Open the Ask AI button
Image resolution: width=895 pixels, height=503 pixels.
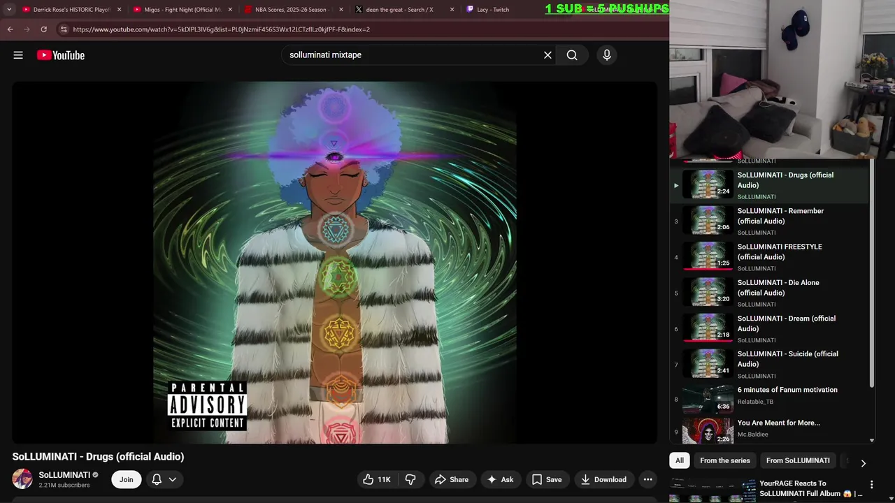click(501, 479)
